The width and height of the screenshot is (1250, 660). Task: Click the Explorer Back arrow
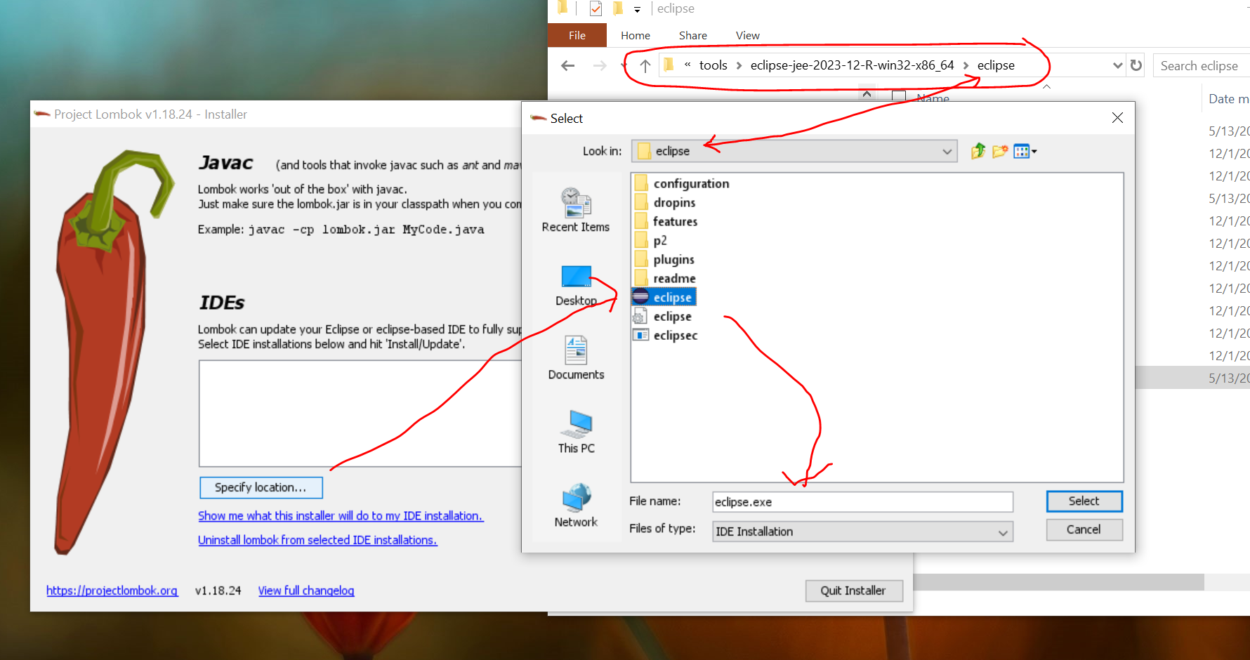click(568, 65)
